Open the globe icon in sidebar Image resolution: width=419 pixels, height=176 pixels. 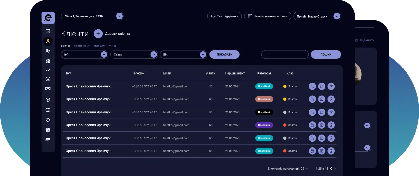[x=48, y=110]
